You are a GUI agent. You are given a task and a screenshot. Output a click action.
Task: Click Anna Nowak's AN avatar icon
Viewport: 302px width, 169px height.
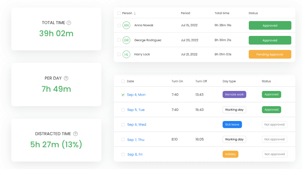tap(126, 25)
